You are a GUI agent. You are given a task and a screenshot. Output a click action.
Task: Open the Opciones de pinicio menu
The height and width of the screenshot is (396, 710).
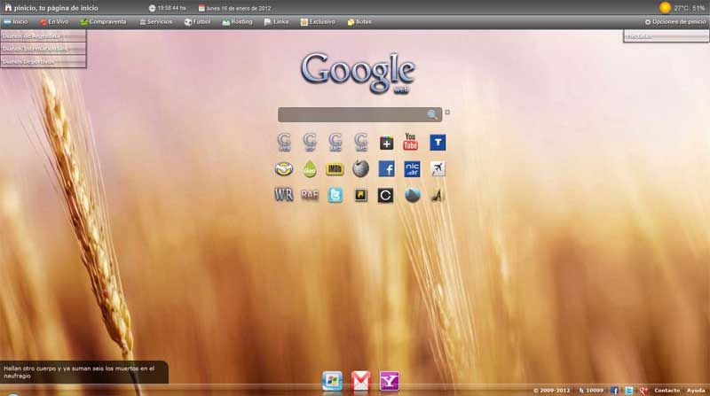click(x=675, y=21)
